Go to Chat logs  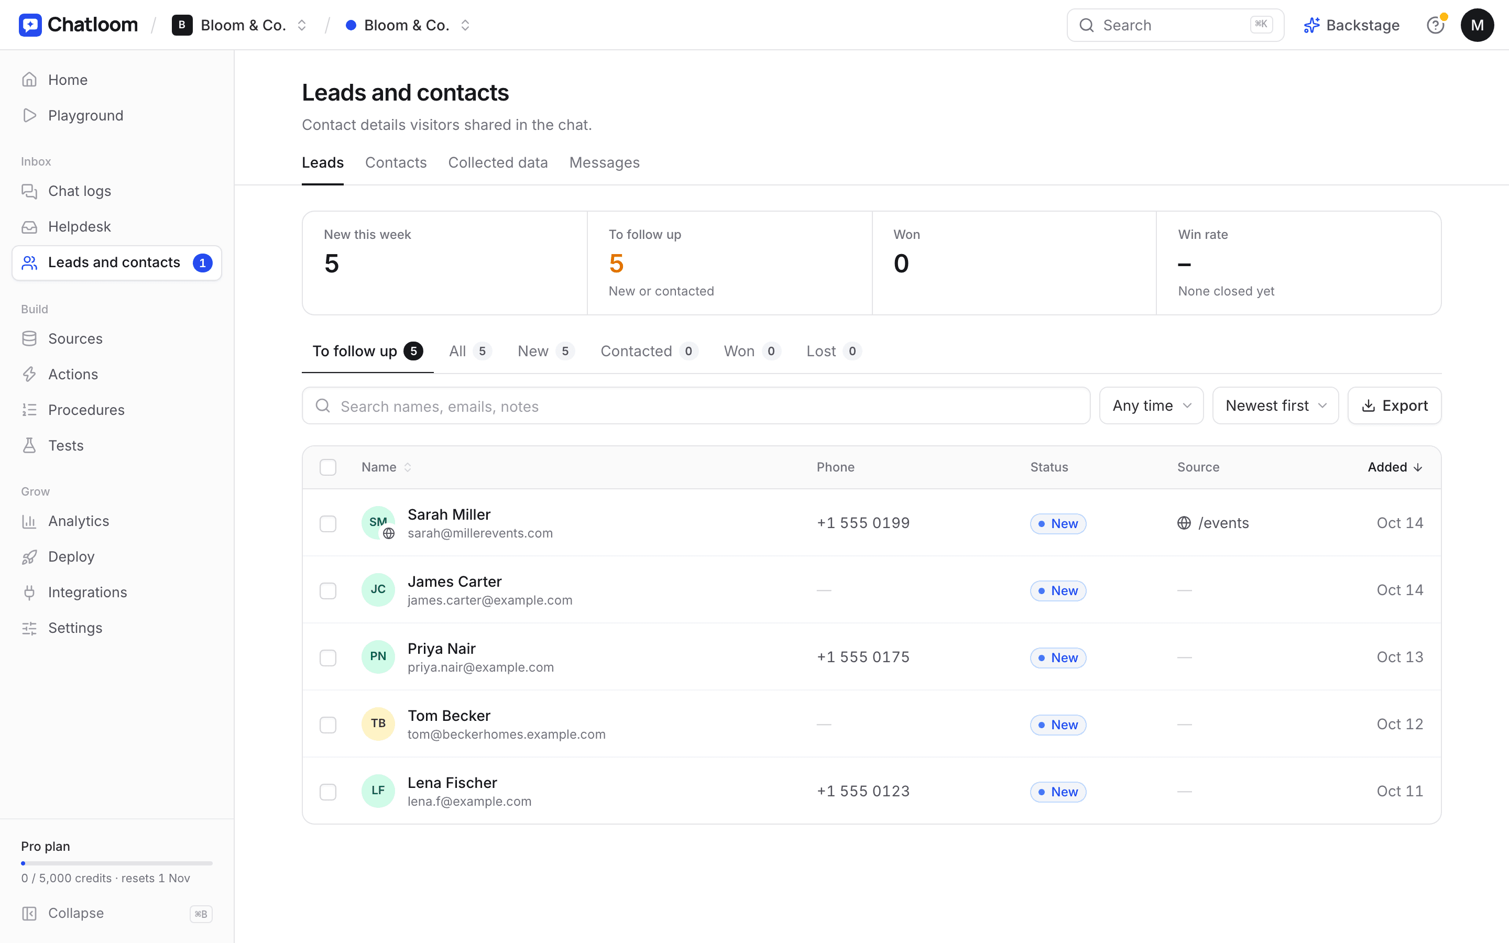click(117, 191)
